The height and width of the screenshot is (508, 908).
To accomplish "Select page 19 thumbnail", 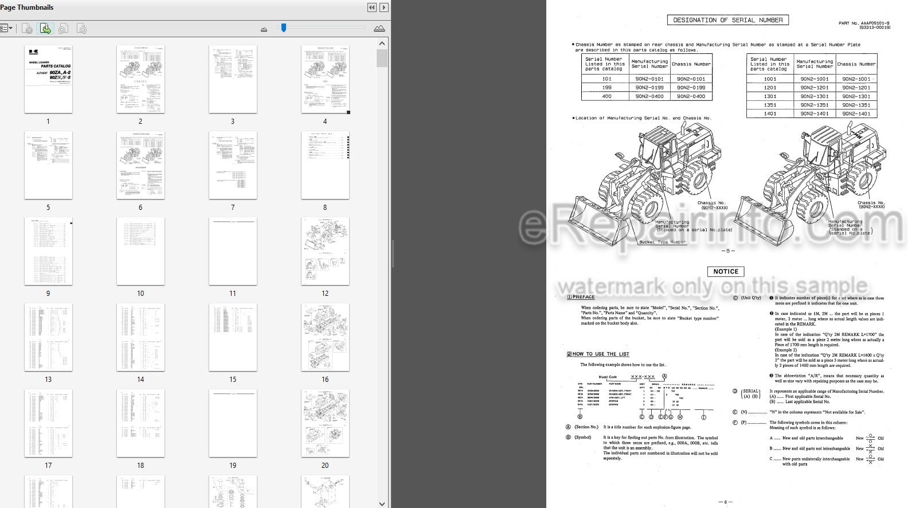I will click(x=233, y=423).
